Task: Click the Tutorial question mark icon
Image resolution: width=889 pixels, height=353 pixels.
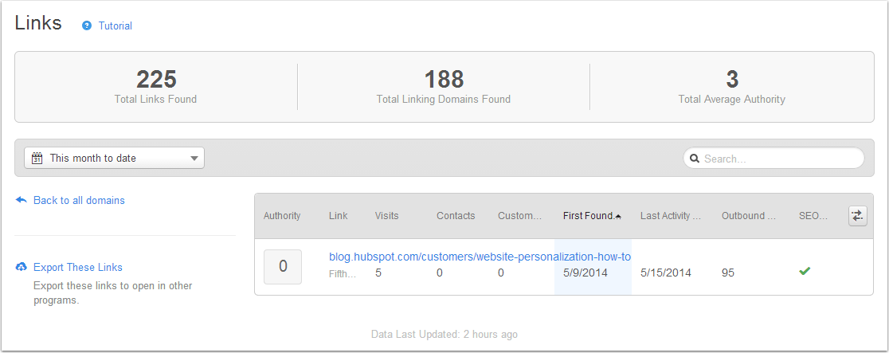Action: coord(88,25)
